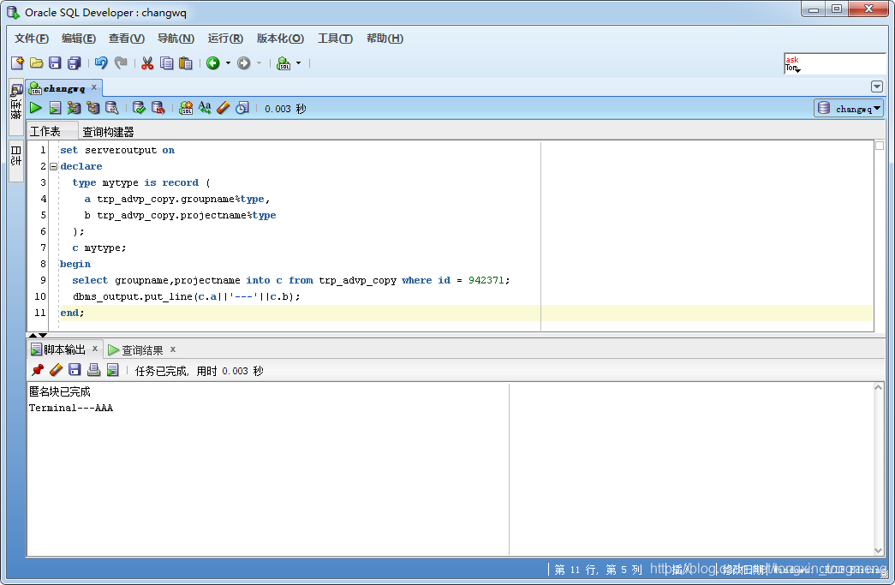This screenshot has width=895, height=585.
Task: Navigate back with the green arrow
Action: coord(213,63)
